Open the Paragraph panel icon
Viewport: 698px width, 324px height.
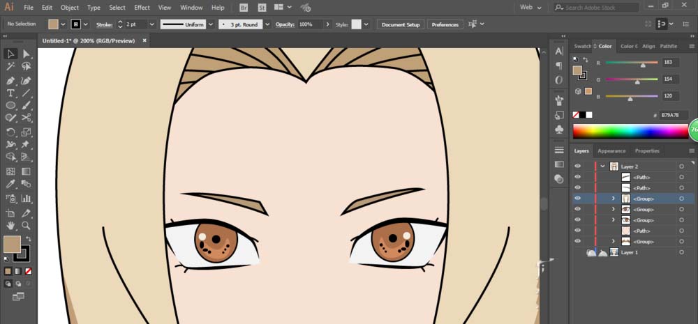(559, 65)
